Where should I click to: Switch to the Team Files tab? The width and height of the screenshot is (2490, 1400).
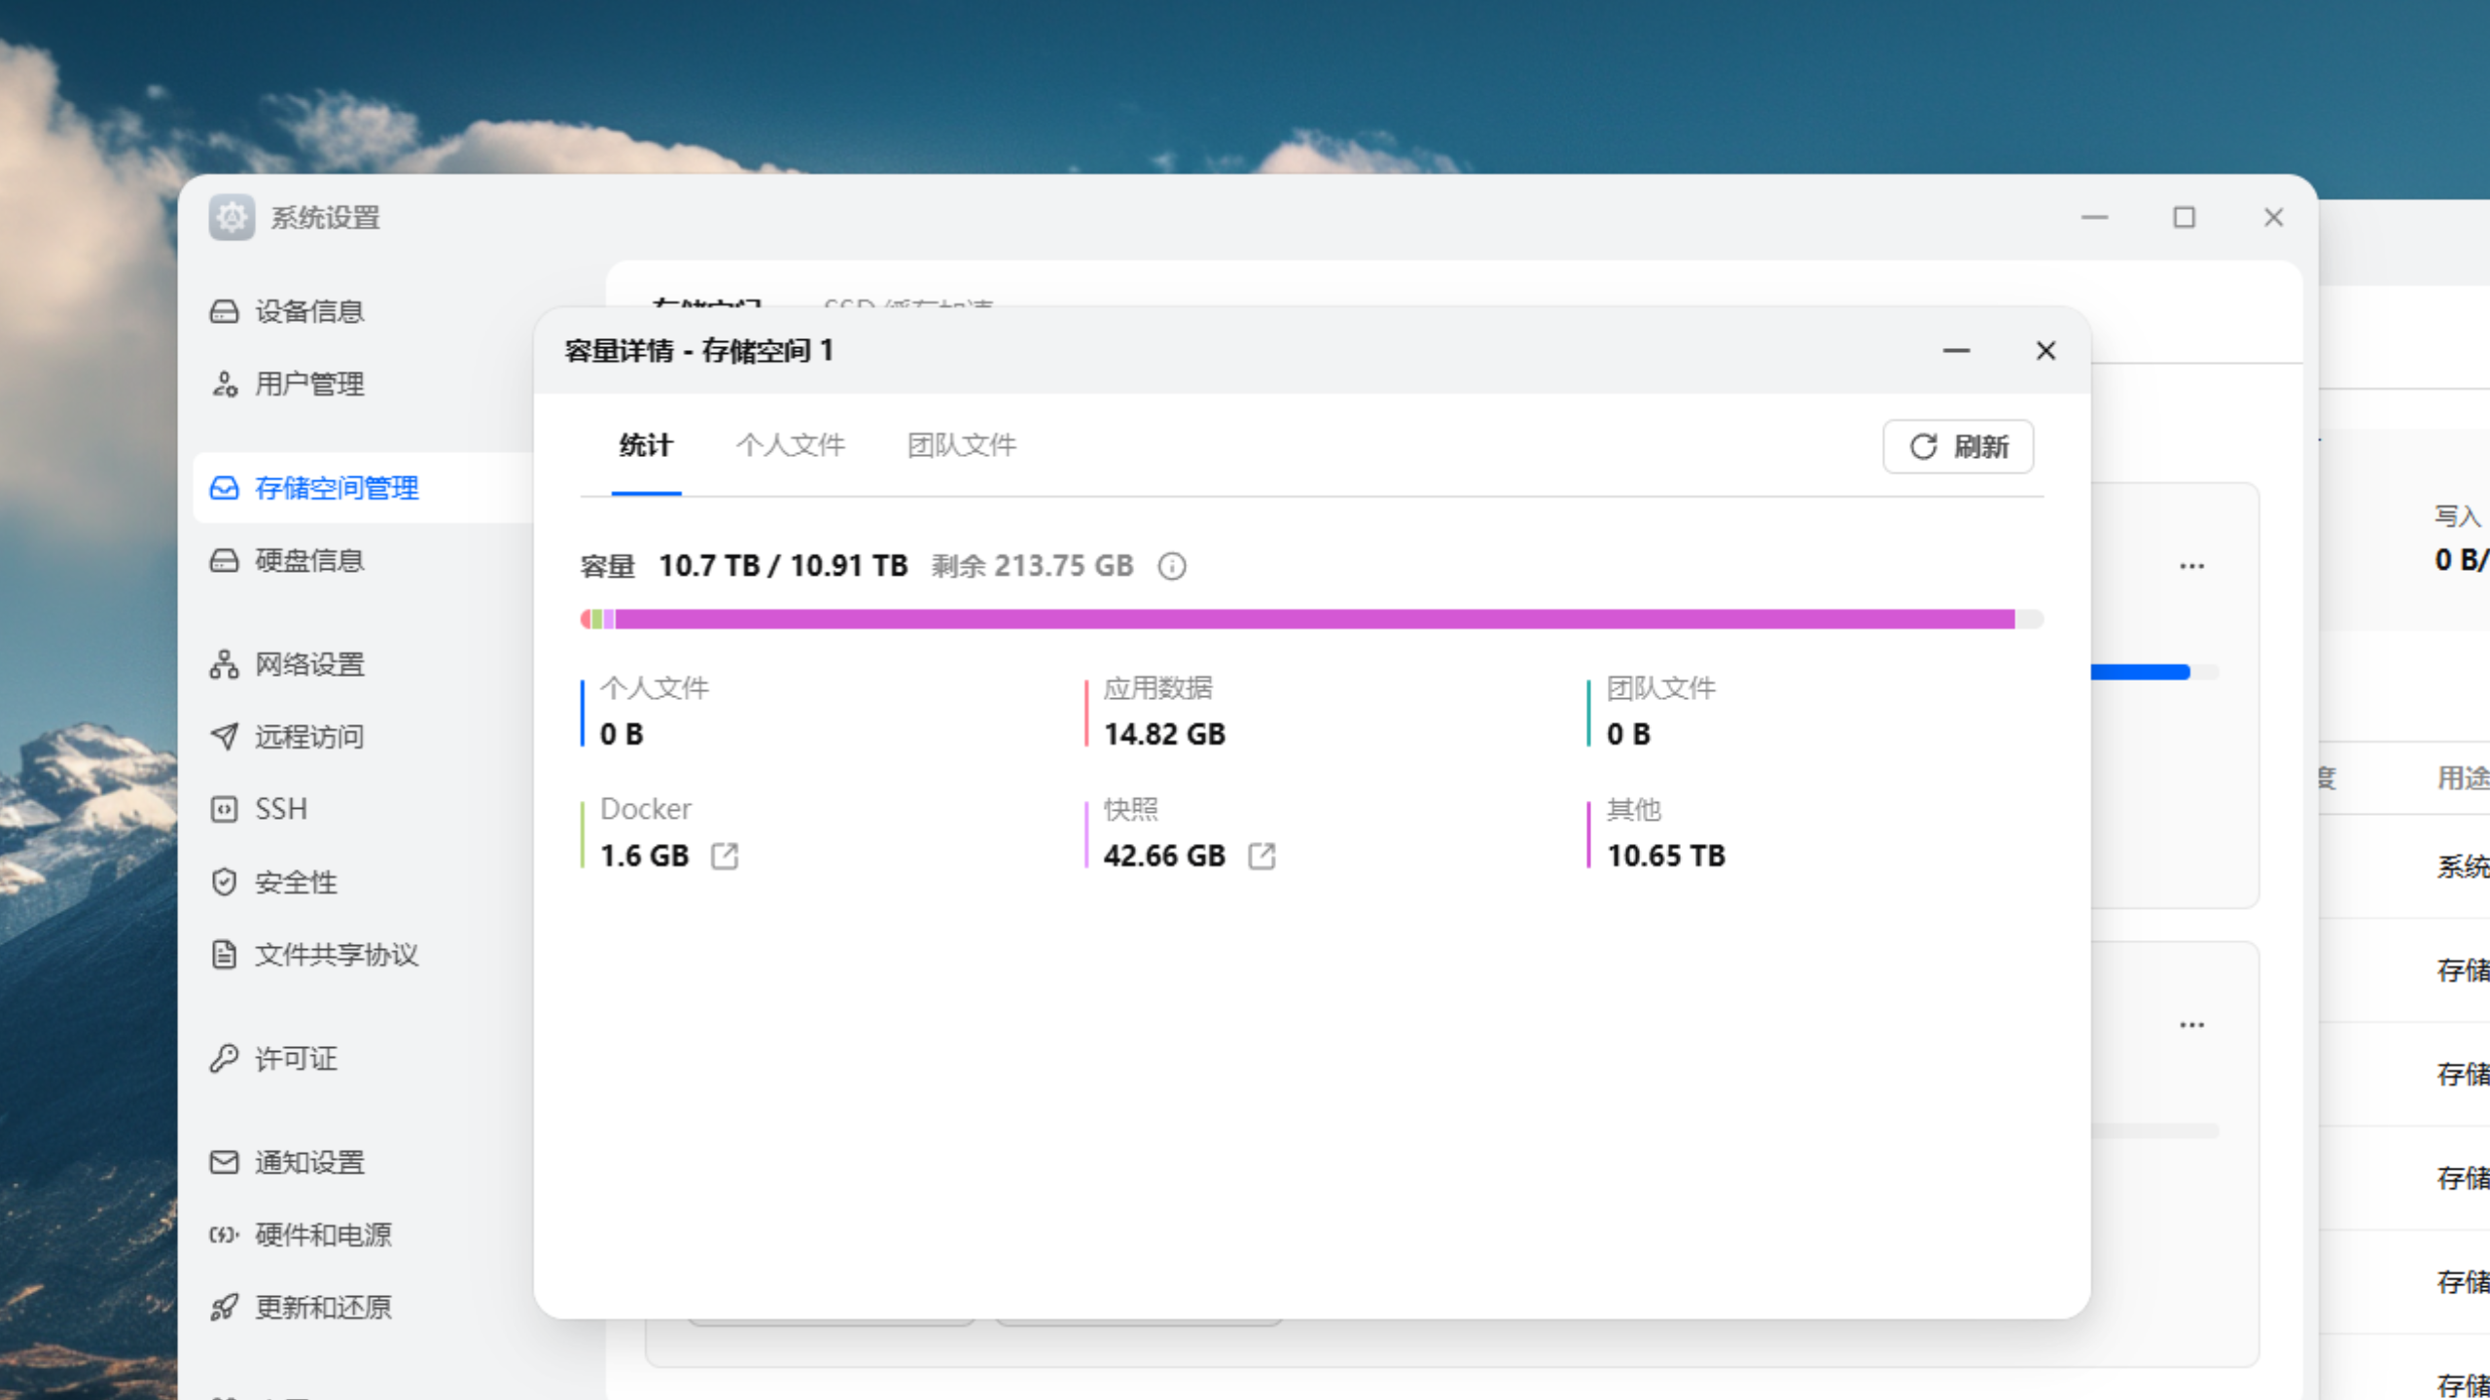961,445
